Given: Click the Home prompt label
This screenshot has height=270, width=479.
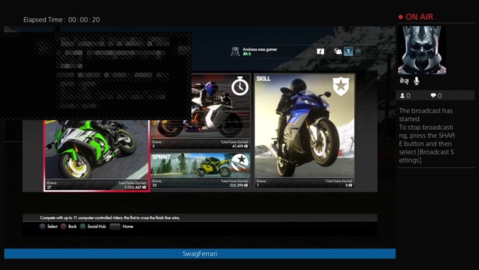Looking at the screenshot, I should coord(128,226).
